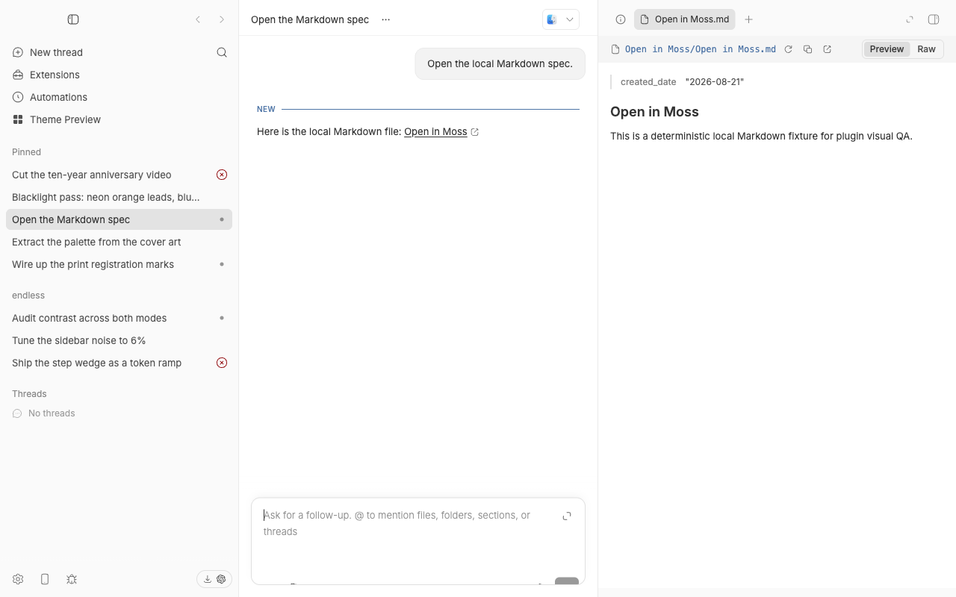Go back with the left arrow
This screenshot has width=956, height=597.
(198, 19)
